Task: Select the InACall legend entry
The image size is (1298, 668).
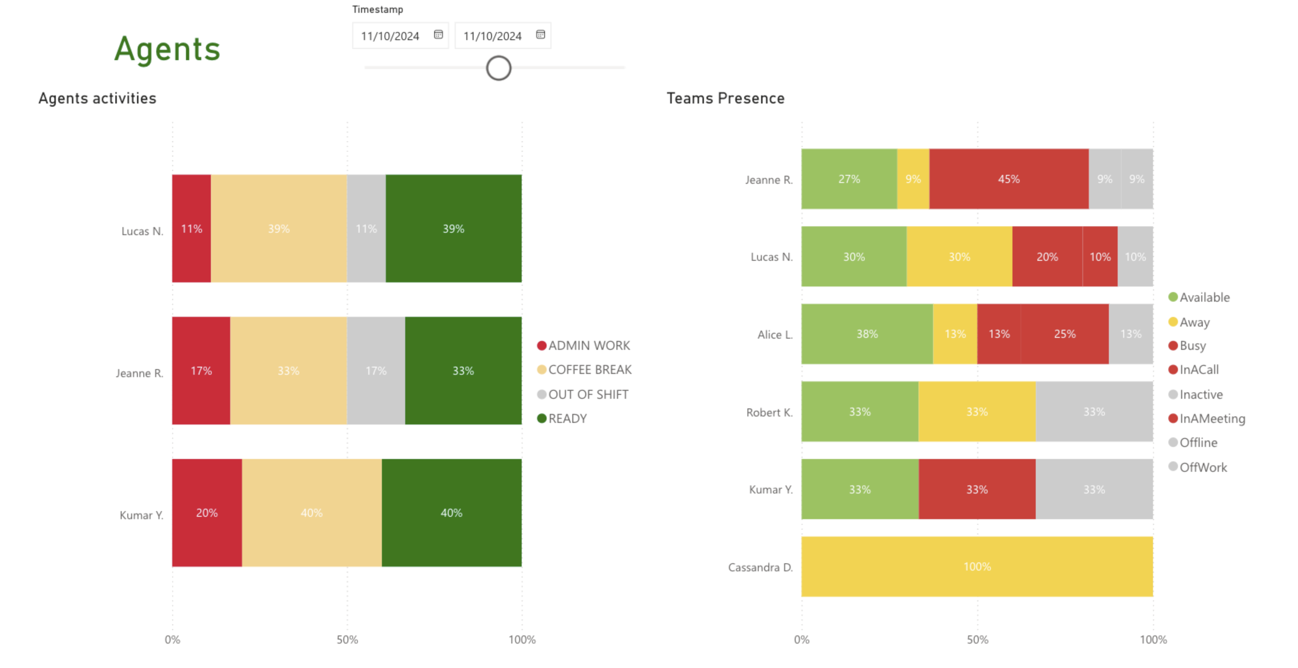Action: pyautogui.click(x=1199, y=370)
